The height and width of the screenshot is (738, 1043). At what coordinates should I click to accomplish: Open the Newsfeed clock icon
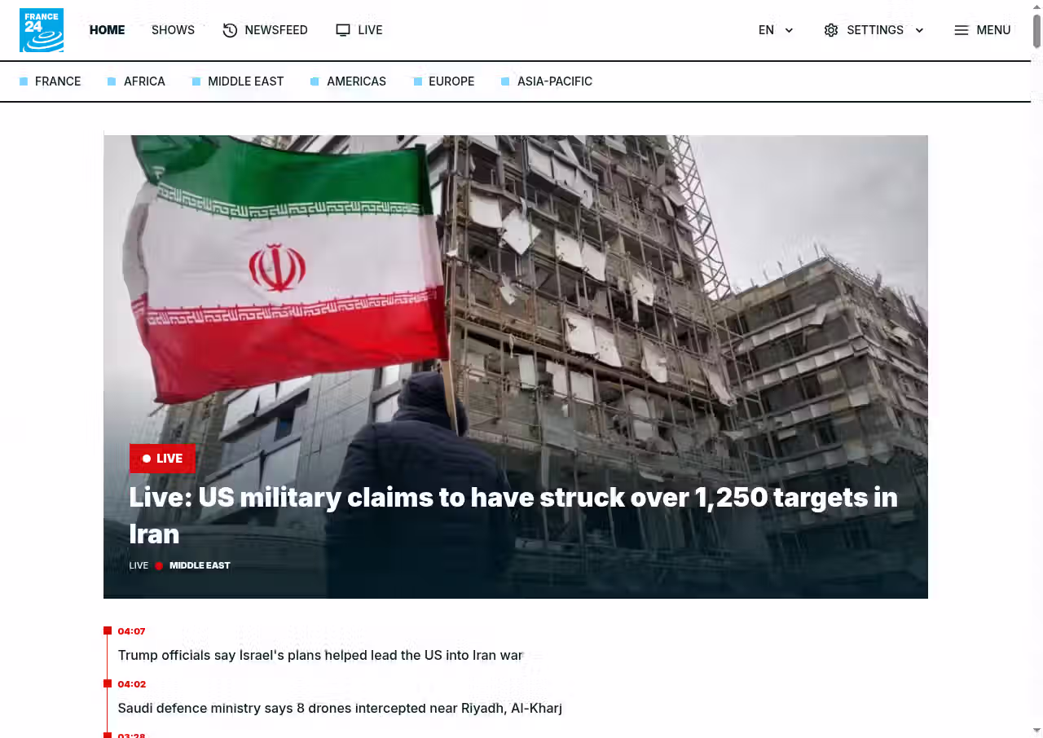[230, 30]
